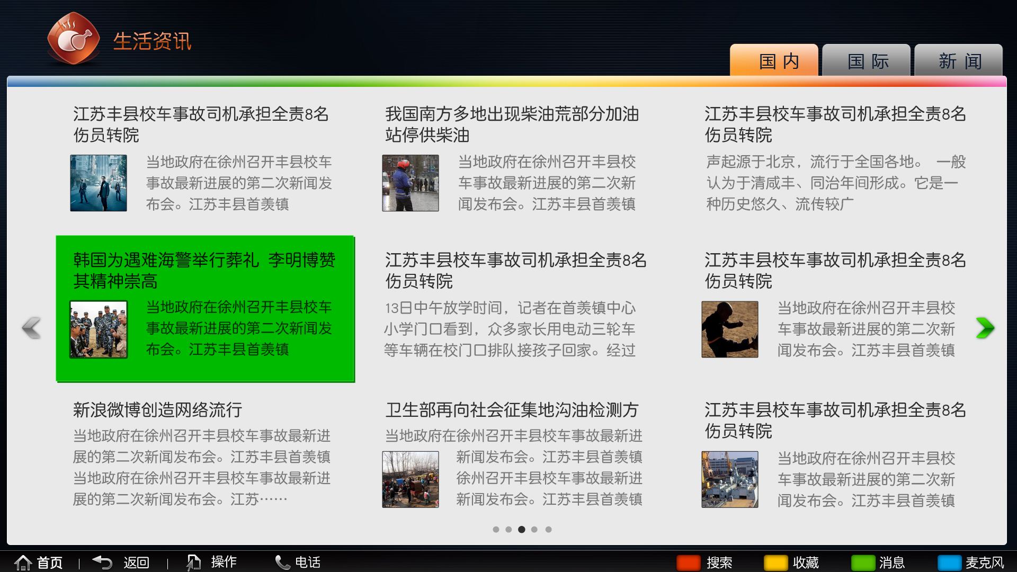Open the red-helmet rider thumbnail
This screenshot has height=572, width=1017.
[x=411, y=183]
